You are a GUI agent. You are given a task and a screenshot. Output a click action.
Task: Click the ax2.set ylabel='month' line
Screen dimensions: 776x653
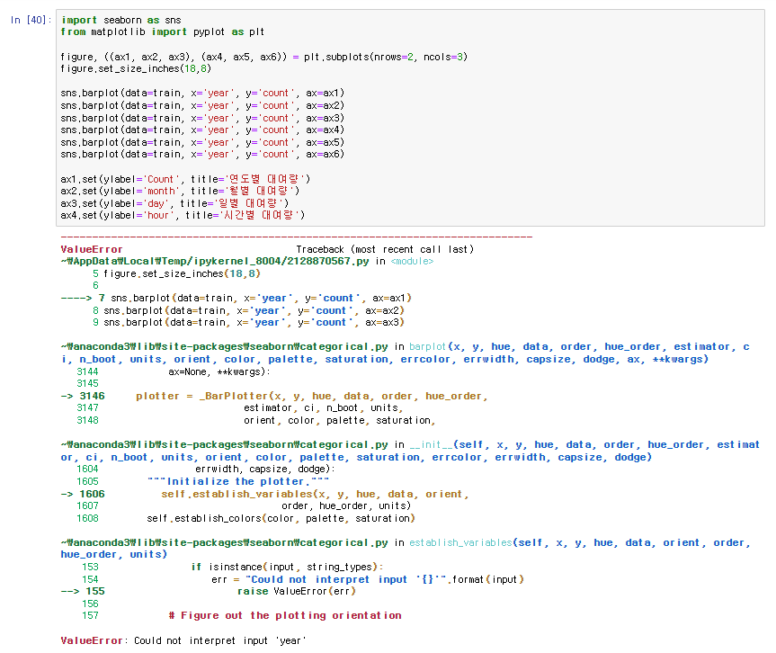click(180, 191)
